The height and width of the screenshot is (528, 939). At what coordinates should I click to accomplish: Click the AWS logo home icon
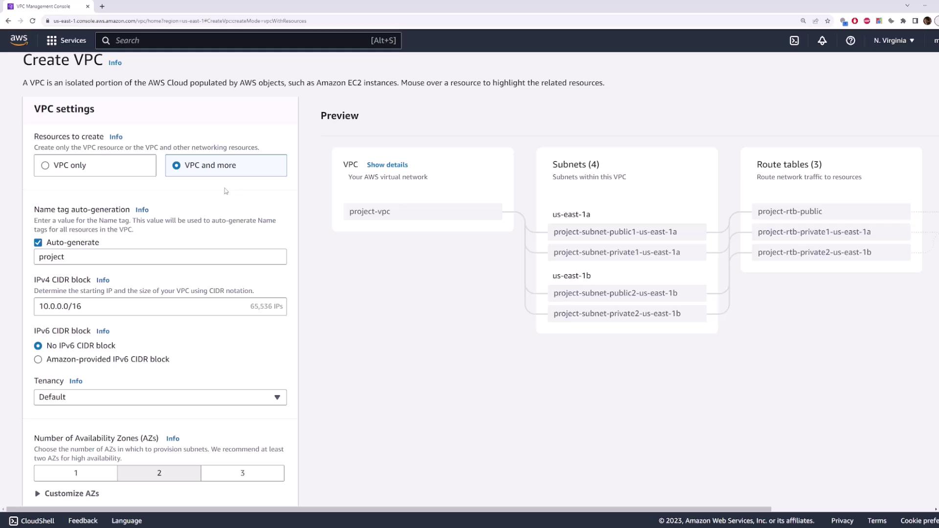(x=19, y=40)
